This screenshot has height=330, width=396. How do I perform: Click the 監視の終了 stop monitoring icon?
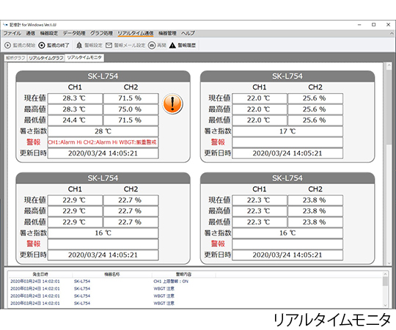point(41,45)
